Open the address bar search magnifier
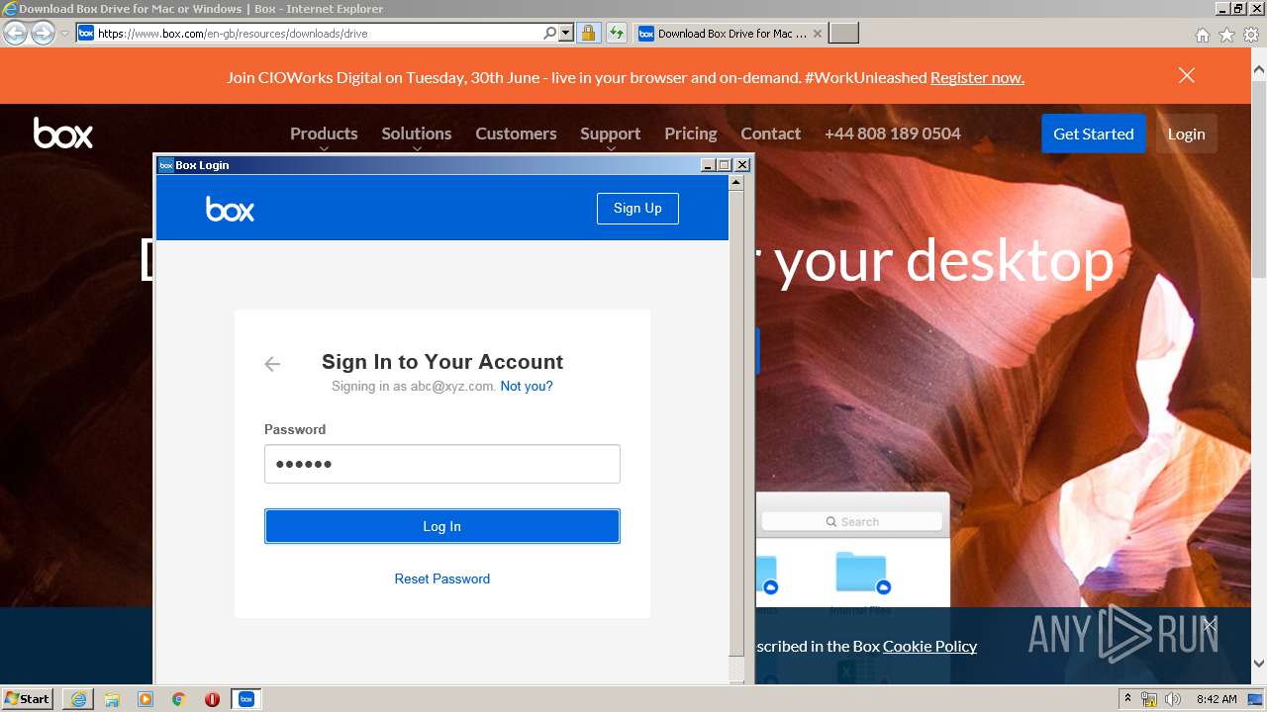The image size is (1267, 712). click(x=549, y=34)
